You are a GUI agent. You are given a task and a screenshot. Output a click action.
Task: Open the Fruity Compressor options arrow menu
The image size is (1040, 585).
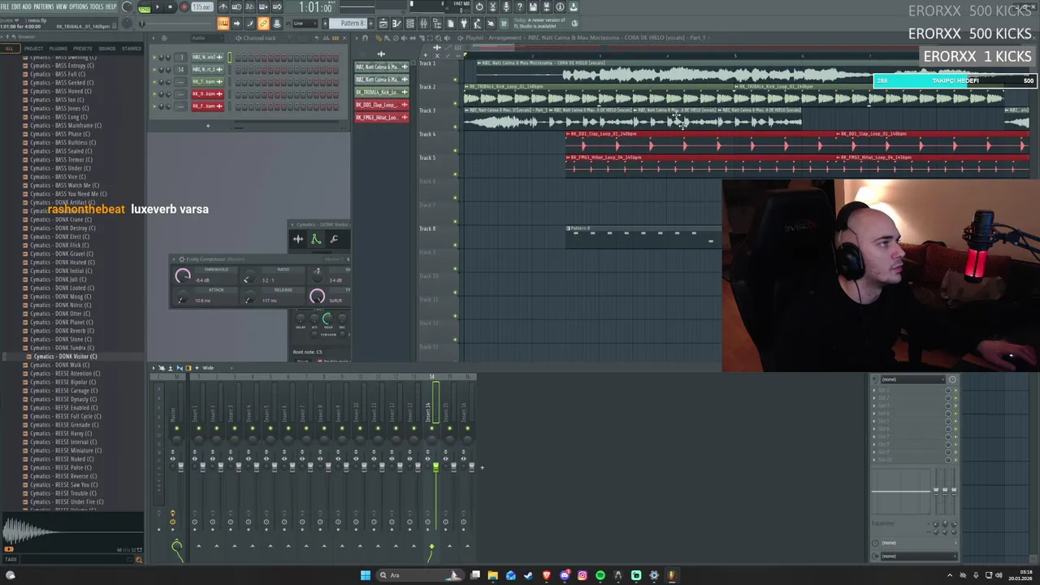(x=175, y=259)
